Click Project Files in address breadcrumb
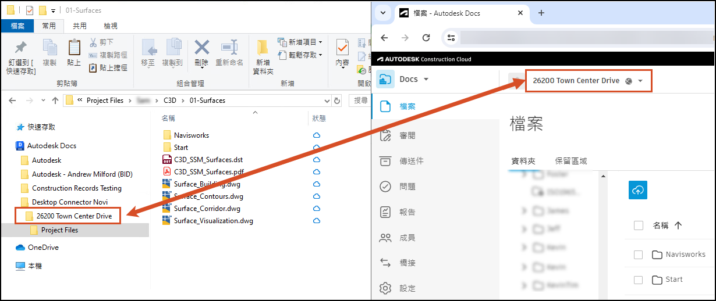 105,101
